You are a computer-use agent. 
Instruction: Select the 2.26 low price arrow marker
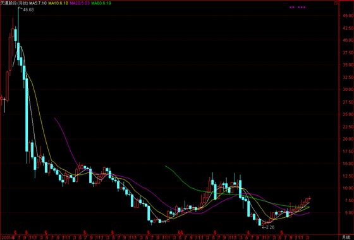point(268,227)
